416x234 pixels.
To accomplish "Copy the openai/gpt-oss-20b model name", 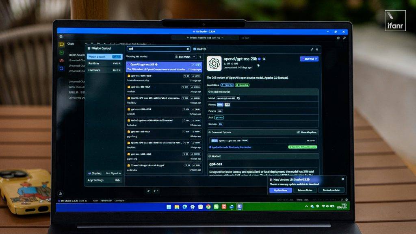I will [264, 59].
